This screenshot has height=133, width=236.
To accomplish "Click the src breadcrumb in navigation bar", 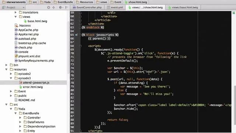I will click(33, 2).
